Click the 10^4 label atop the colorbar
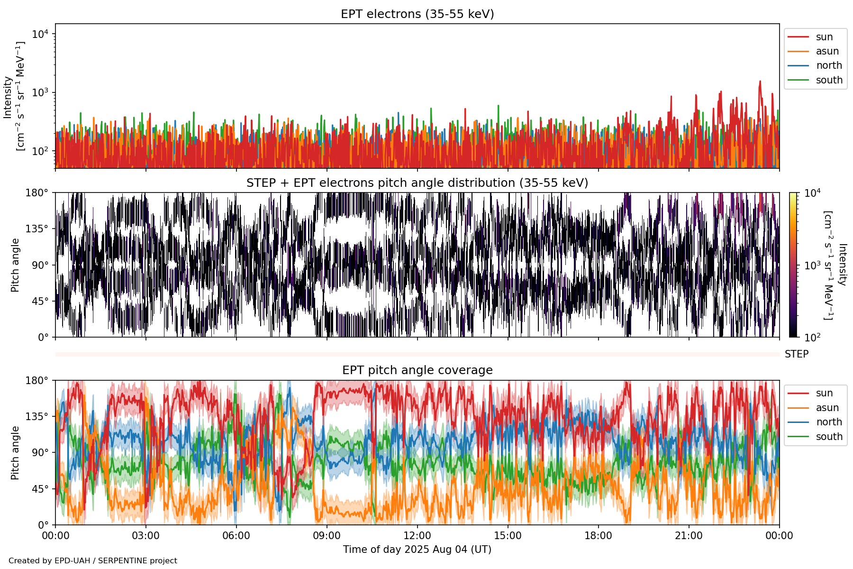This screenshot has width=853, height=569. 812,193
